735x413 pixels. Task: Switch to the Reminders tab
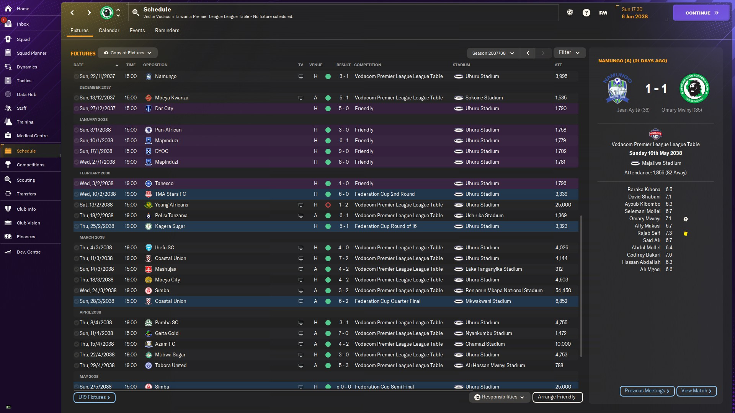click(167, 31)
